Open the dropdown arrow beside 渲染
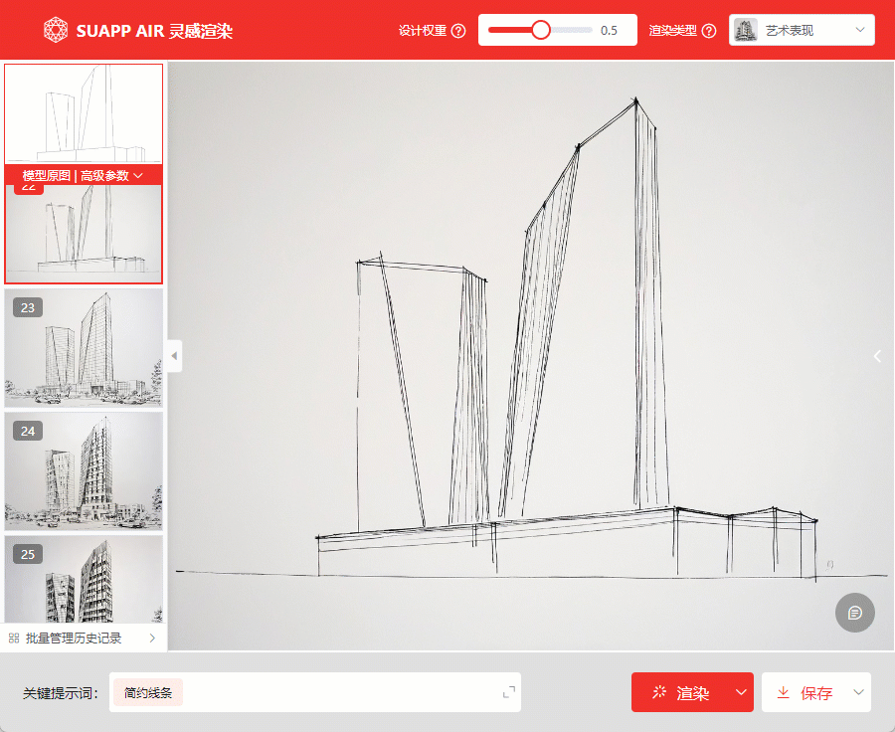The image size is (895, 732). click(x=740, y=693)
